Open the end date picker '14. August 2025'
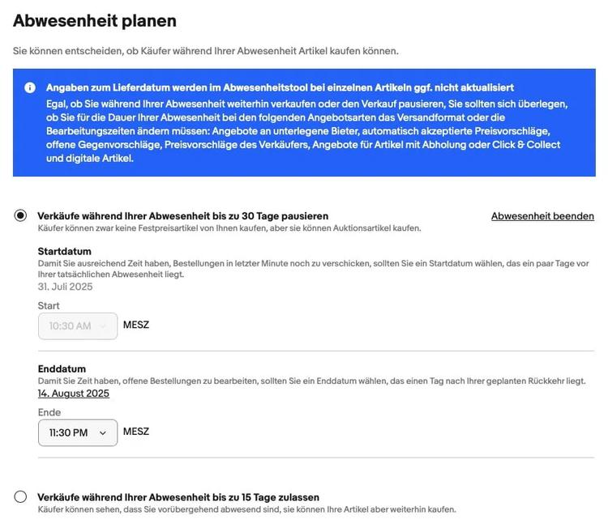The height and width of the screenshot is (532, 608). (x=74, y=394)
